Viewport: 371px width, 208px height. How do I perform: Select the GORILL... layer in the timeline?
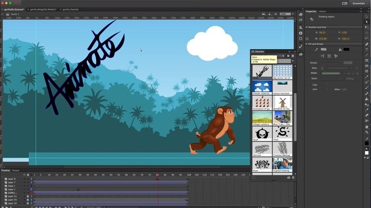point(12,193)
